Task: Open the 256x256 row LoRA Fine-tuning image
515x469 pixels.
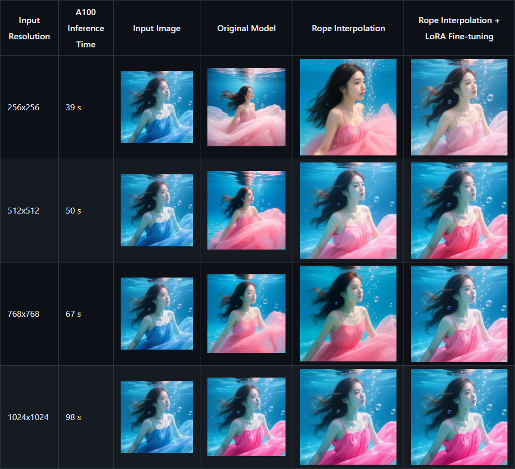Action: pyautogui.click(x=459, y=107)
